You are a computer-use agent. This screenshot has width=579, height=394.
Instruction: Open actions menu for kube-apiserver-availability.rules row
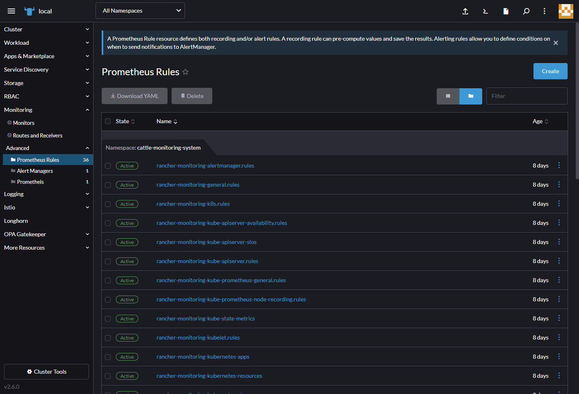(559, 222)
